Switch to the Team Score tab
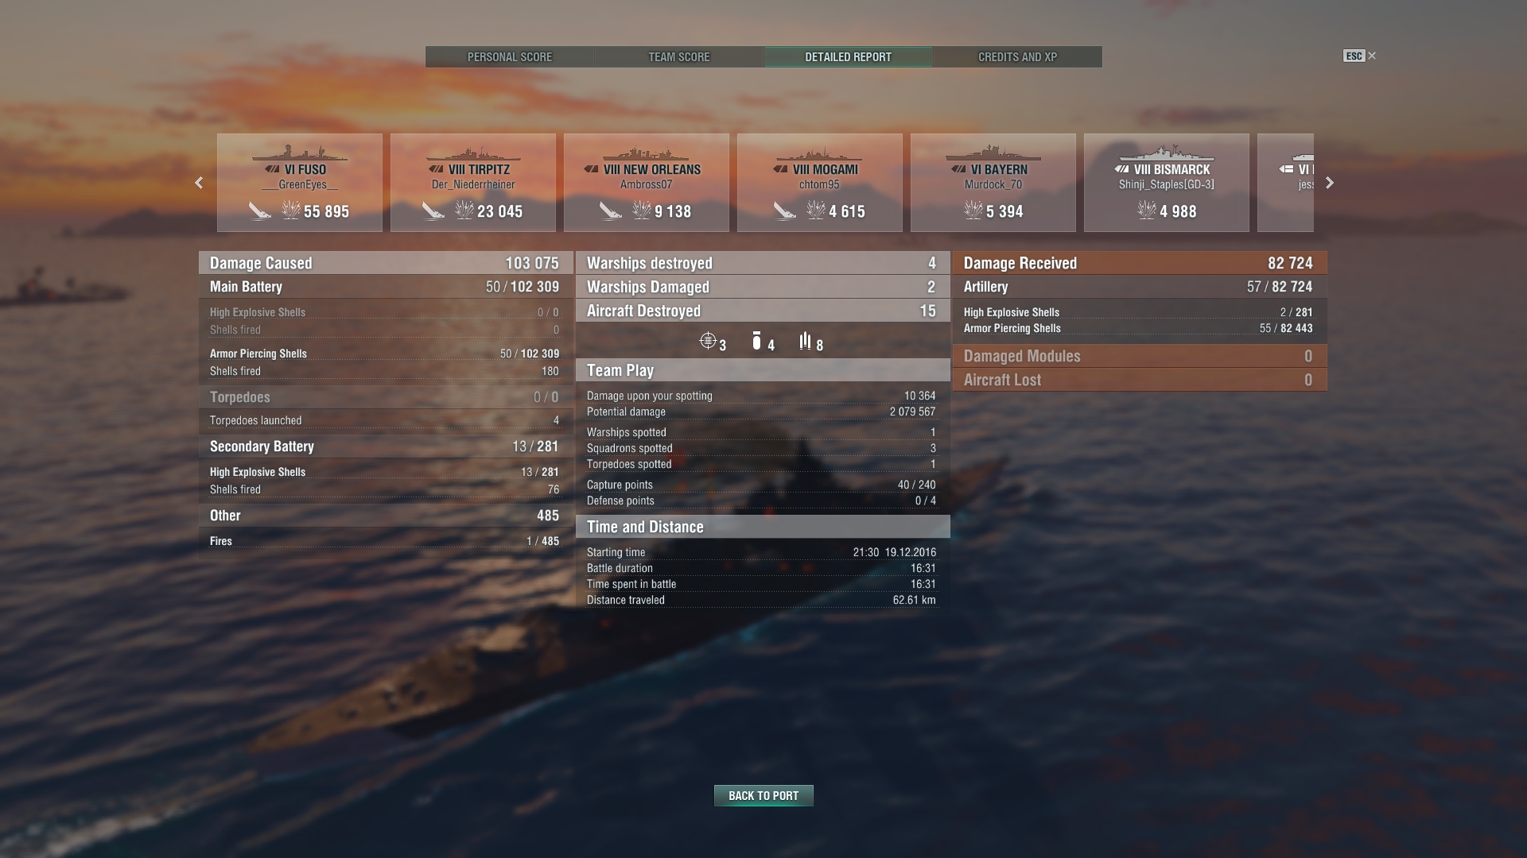1527x858 pixels. coord(679,57)
